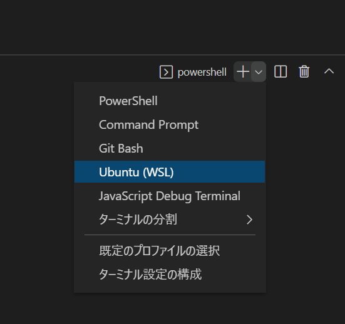Screen dimensions: 345x324
Task: Click the panel's top border sash line
Action: tap(173, 54)
